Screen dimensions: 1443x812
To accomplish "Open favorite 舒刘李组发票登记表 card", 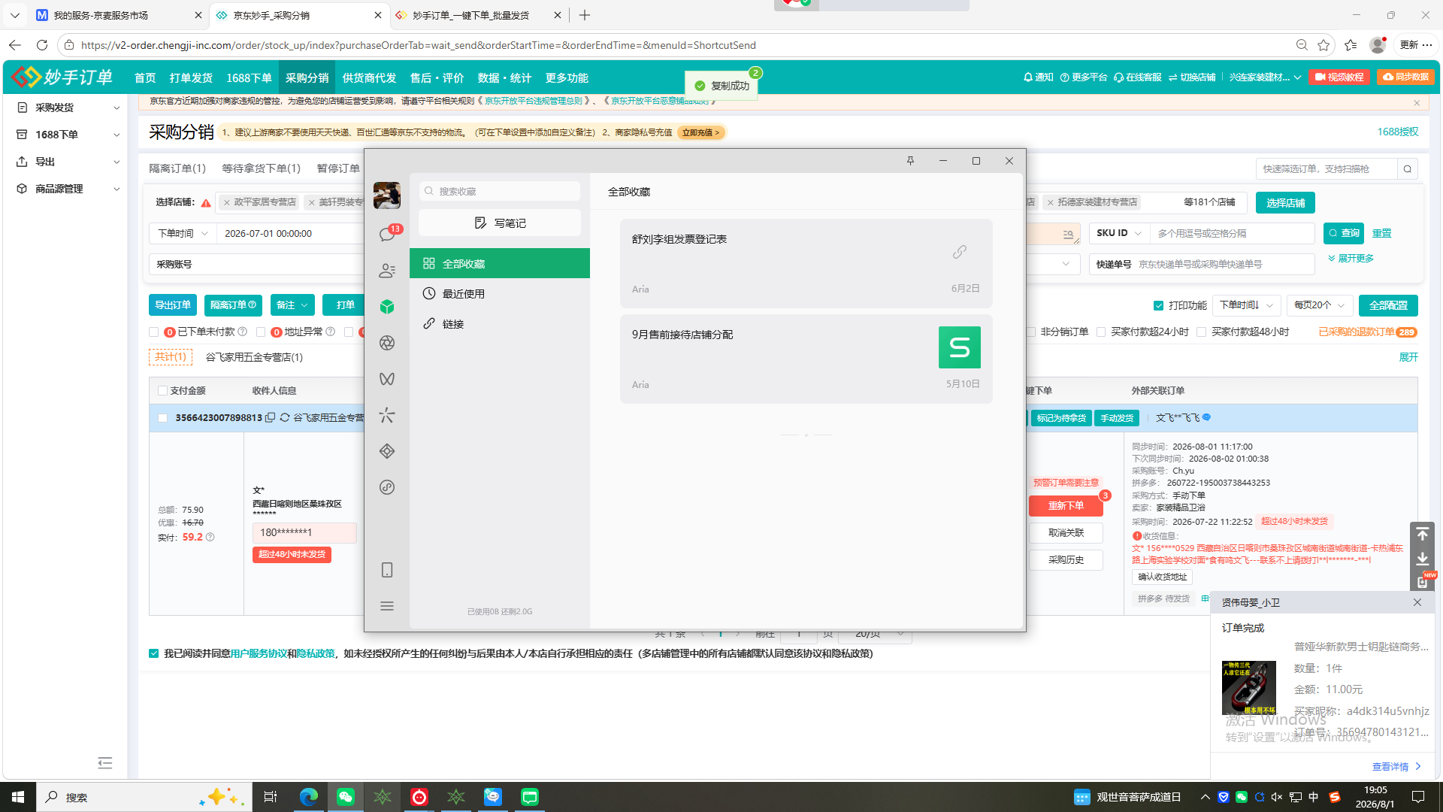I will click(806, 263).
